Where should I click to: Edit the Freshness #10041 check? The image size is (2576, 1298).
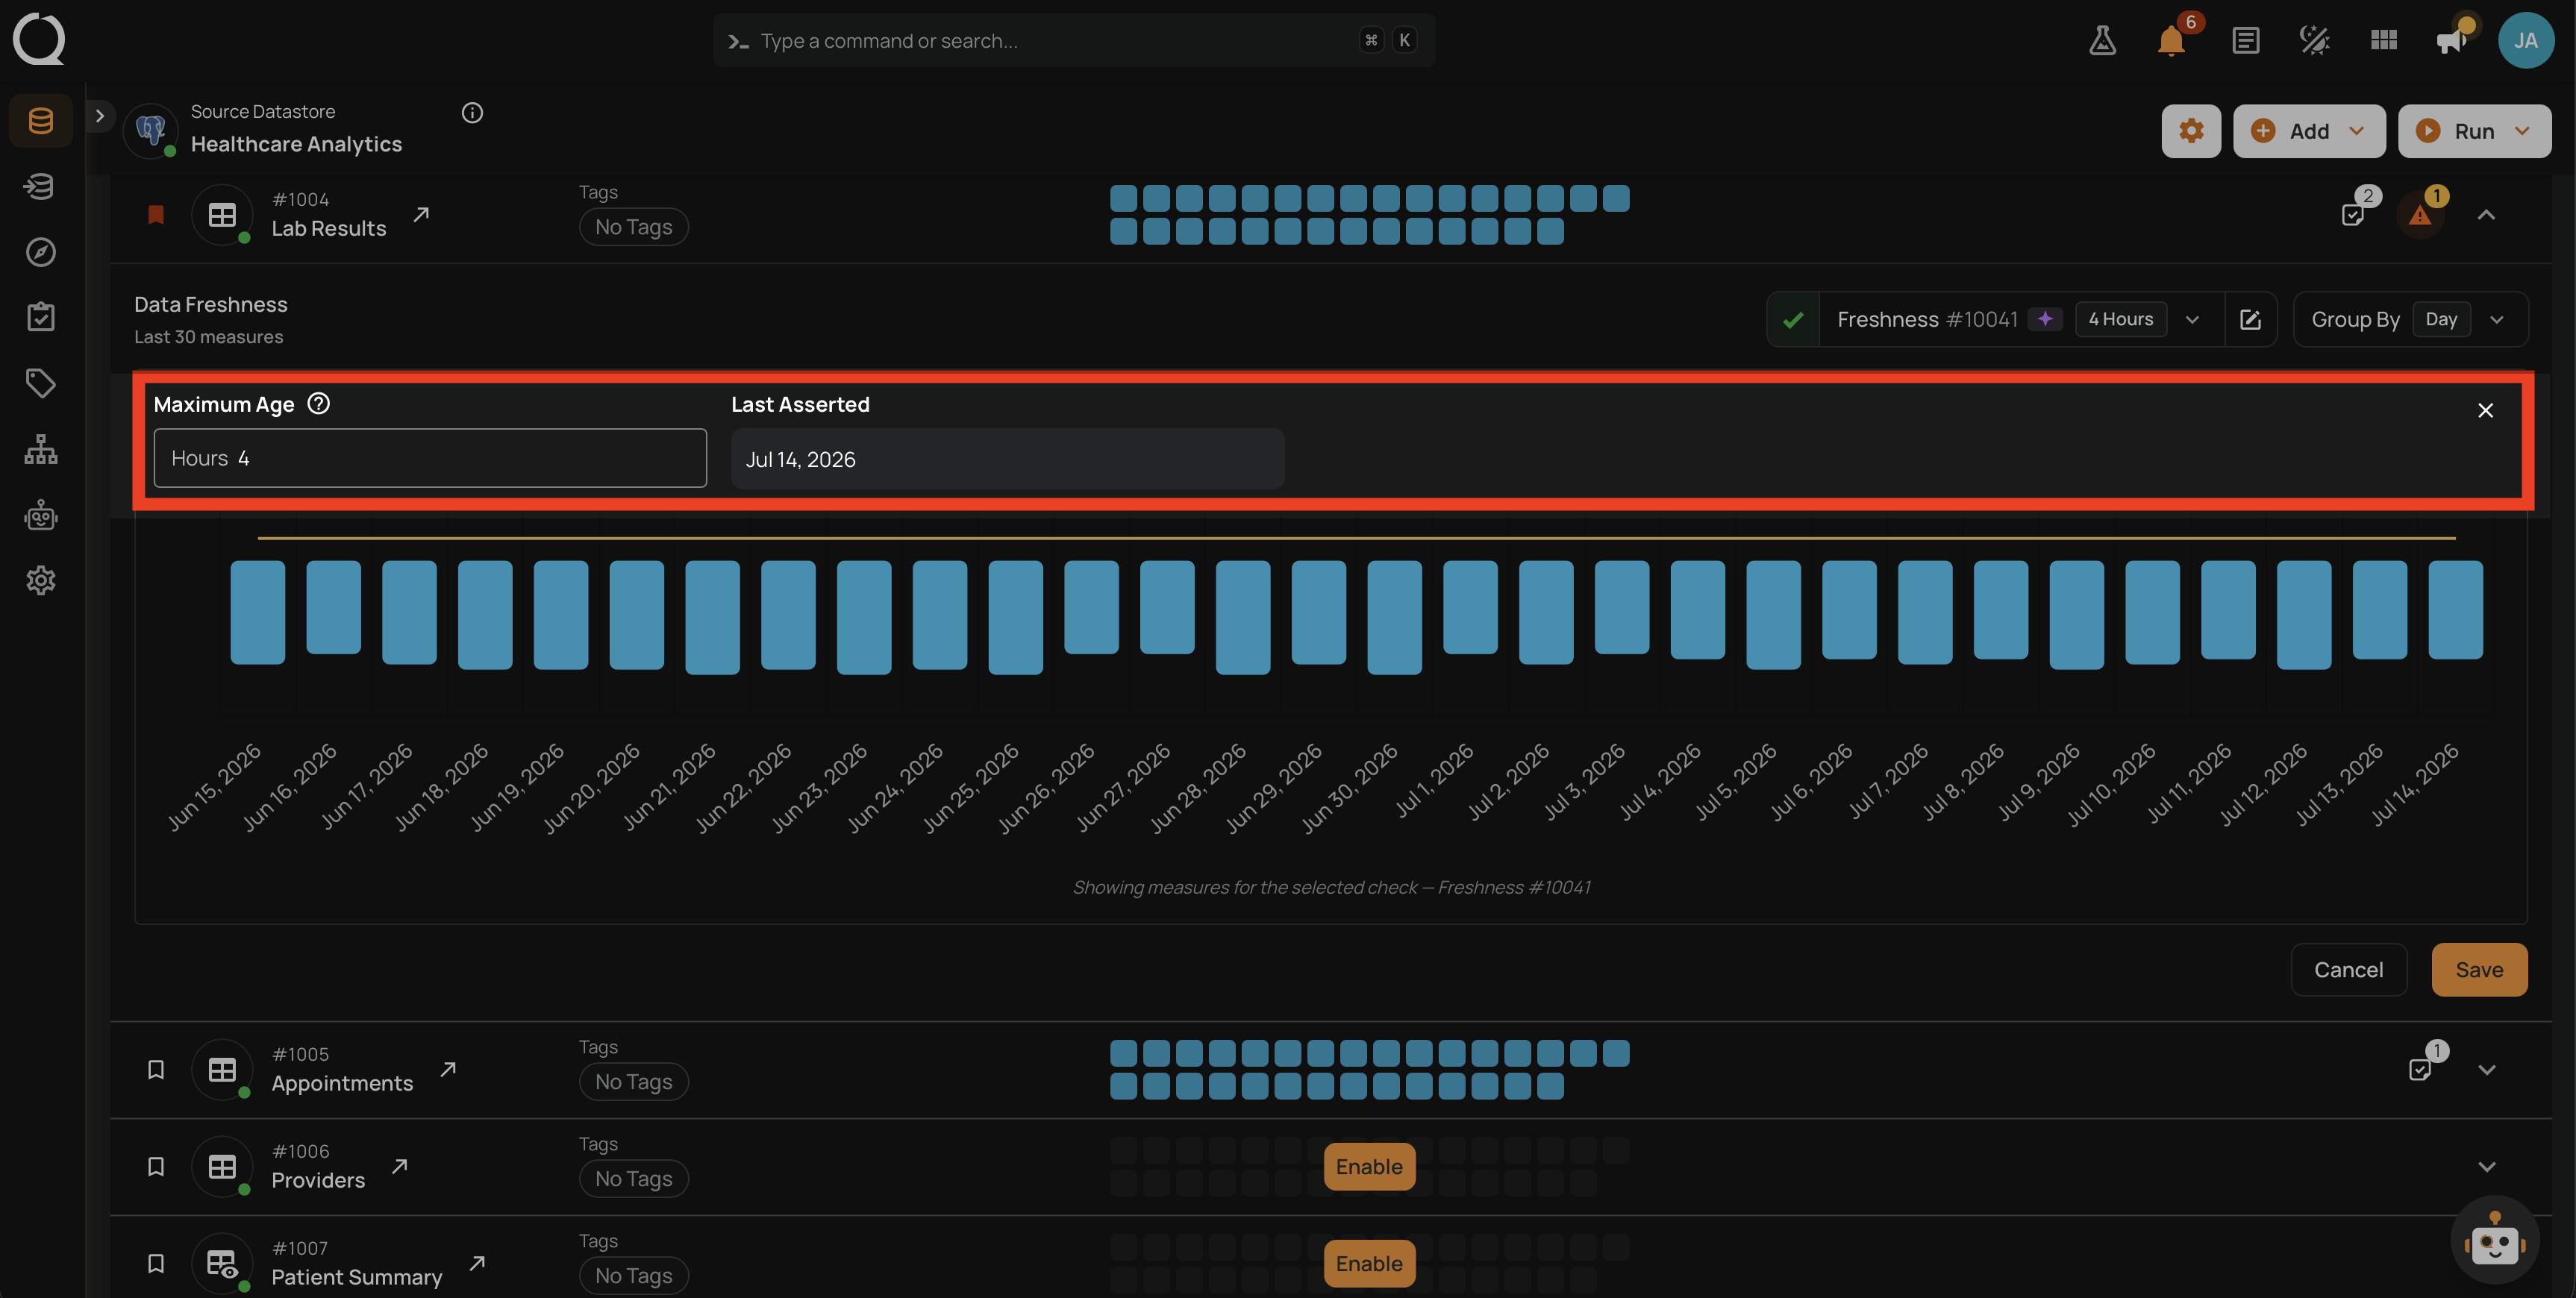click(2250, 319)
